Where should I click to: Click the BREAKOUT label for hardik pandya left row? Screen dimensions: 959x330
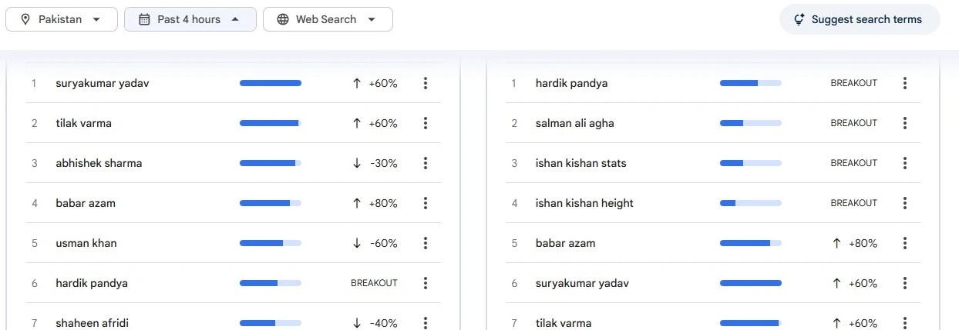pos(374,283)
